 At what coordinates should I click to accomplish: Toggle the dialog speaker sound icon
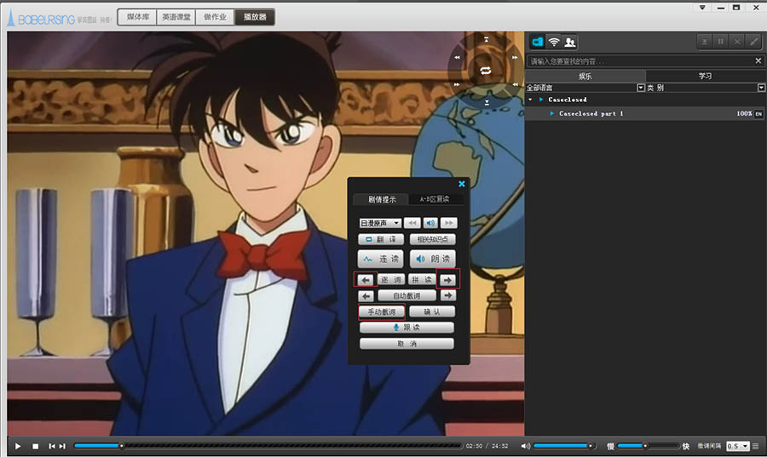point(430,223)
